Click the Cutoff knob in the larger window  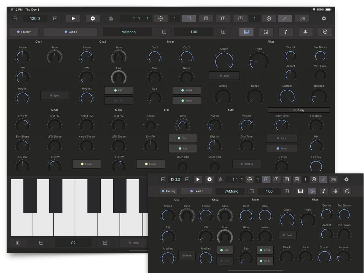coord(224,60)
